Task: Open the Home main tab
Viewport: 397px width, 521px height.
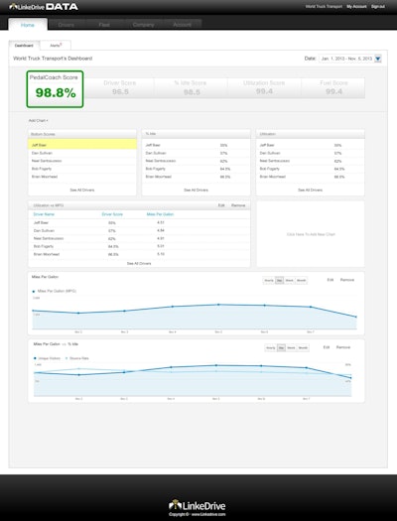Action: click(x=28, y=25)
